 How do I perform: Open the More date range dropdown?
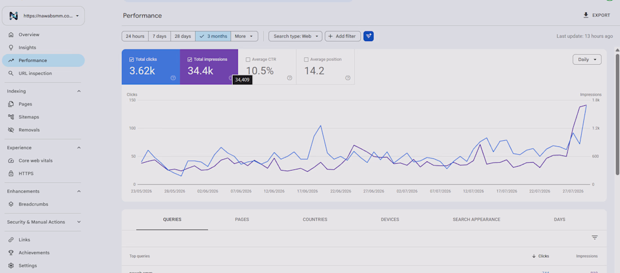click(245, 37)
